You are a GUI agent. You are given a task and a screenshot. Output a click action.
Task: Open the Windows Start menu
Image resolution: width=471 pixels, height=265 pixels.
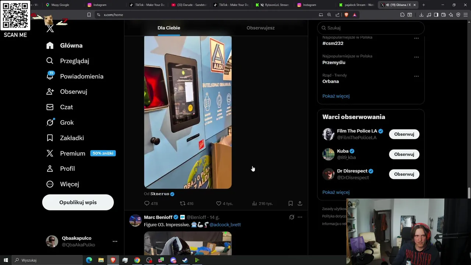pyautogui.click(x=6, y=260)
